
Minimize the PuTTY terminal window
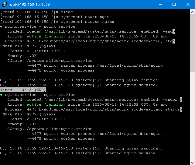tap(160, 5)
